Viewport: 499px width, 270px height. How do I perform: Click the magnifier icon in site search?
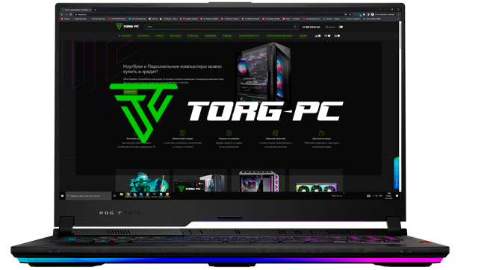(x=295, y=27)
